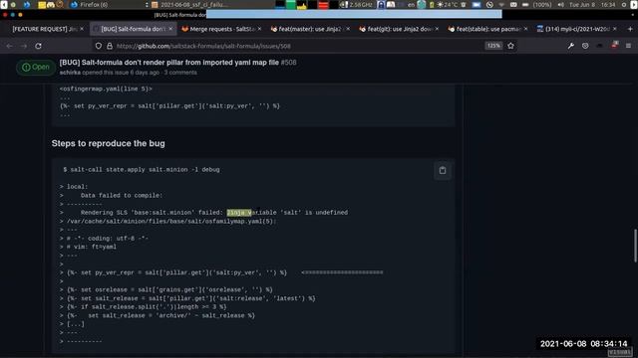This screenshot has height=358, width=638.
Task: Open the developer tools wrench icon
Action: (x=571, y=46)
